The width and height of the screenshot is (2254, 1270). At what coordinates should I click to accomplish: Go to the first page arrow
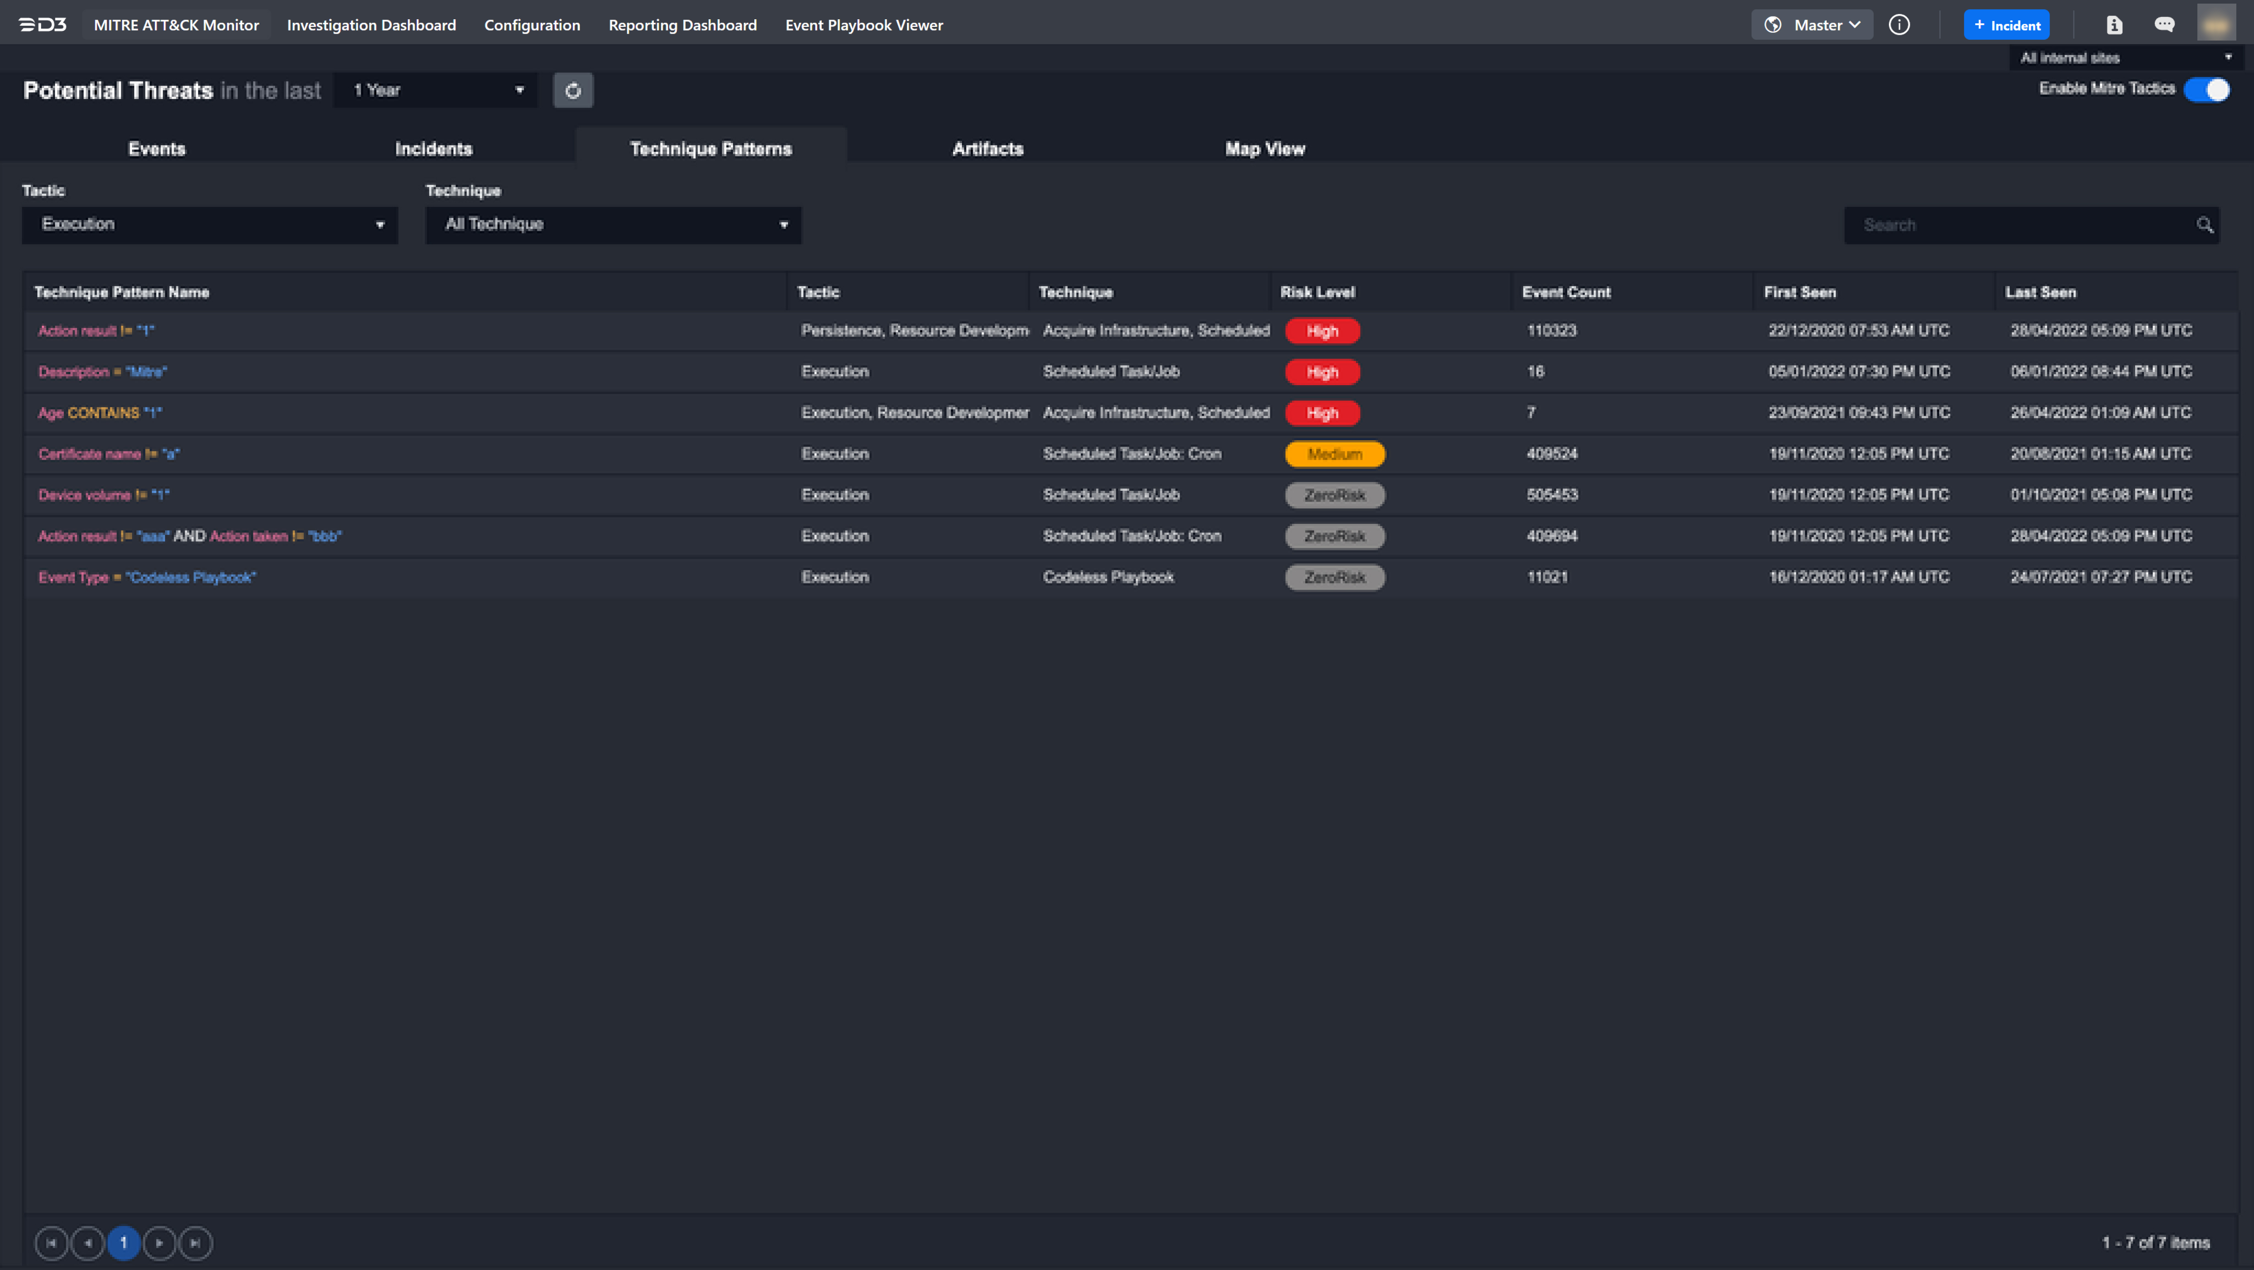[x=52, y=1242]
